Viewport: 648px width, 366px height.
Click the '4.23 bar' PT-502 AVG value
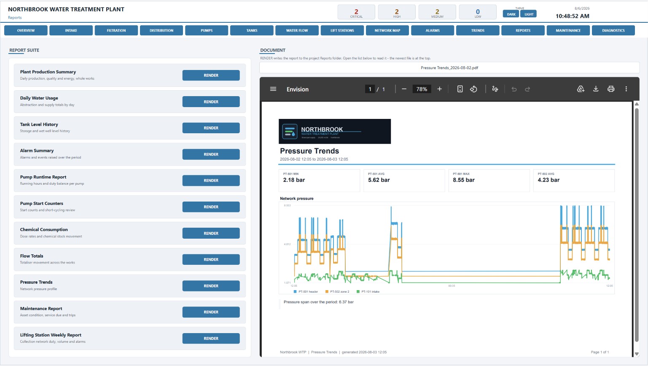549,180
